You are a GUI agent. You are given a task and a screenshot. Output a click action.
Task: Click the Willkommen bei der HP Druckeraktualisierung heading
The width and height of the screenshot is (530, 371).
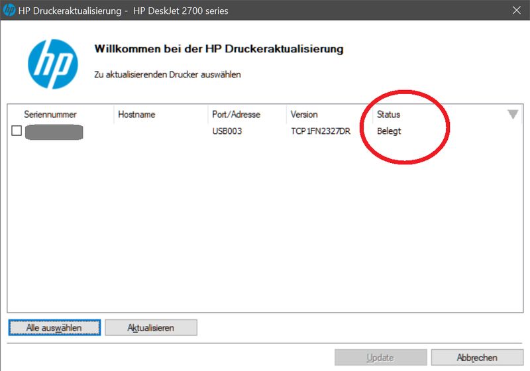[x=219, y=49]
